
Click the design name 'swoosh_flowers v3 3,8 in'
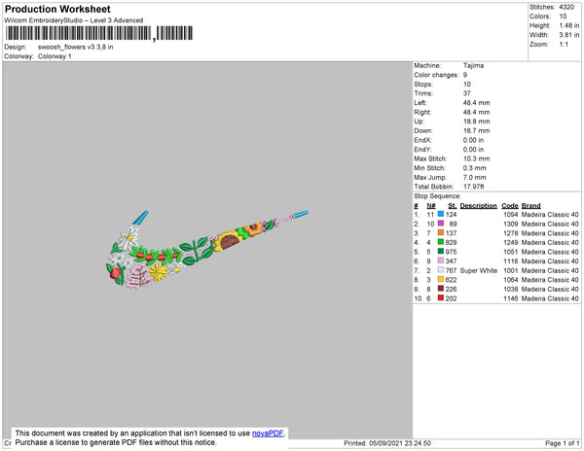point(76,48)
